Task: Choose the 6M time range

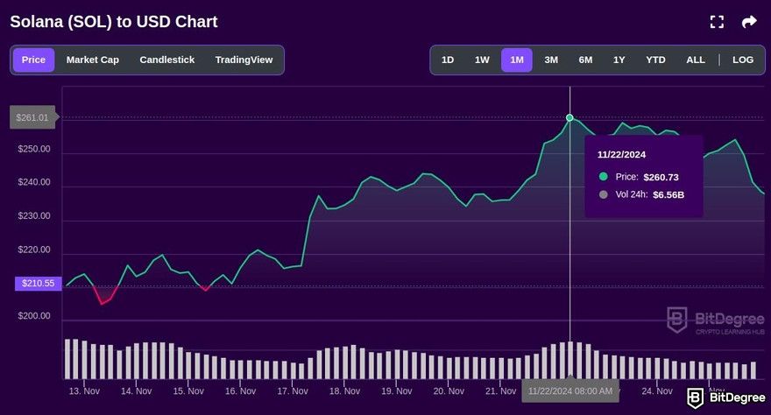Action: coord(585,60)
